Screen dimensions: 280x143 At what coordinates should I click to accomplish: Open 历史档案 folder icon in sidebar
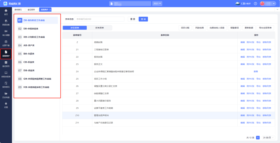(x=6, y=93)
